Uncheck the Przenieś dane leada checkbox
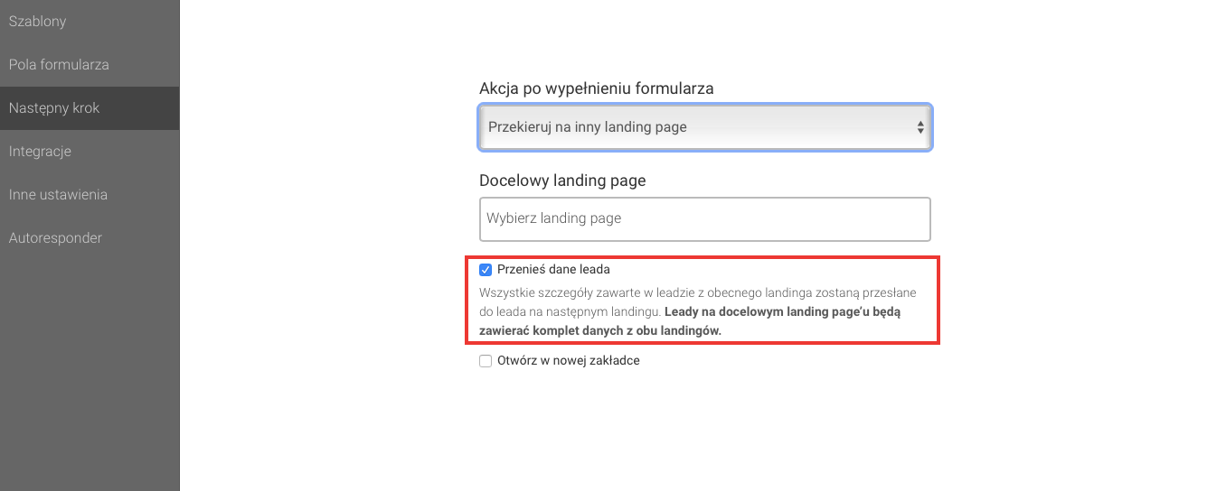Screen dimensions: 1226x491 486,269
